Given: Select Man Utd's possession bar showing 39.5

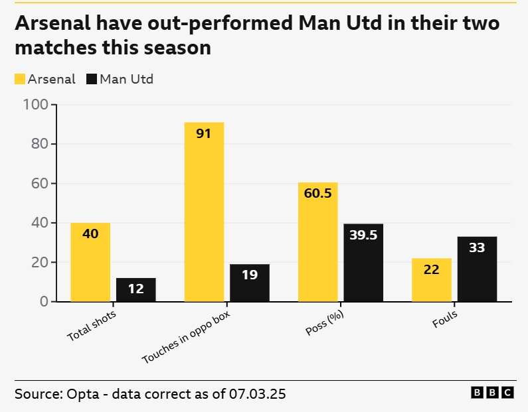Looking at the screenshot, I should pyautogui.click(x=363, y=263).
